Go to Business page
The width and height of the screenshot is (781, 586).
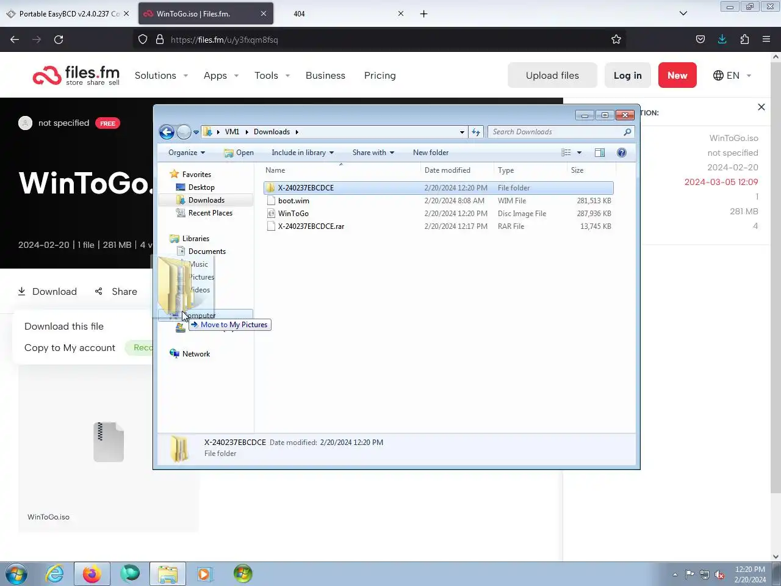click(x=325, y=76)
